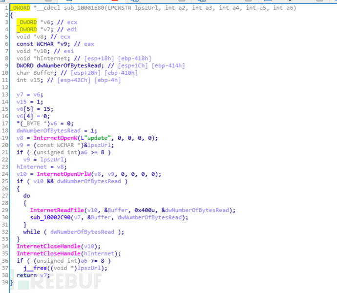Click the 'v15 = 1;' assignment line
Image resolution: width=337 pixels, height=293 pixels.
30,102
